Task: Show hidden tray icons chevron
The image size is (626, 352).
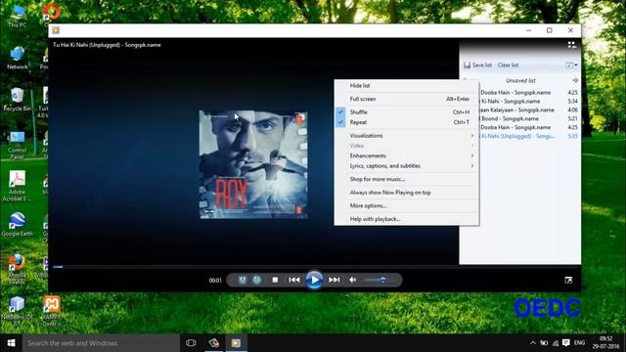Action: coord(532,343)
